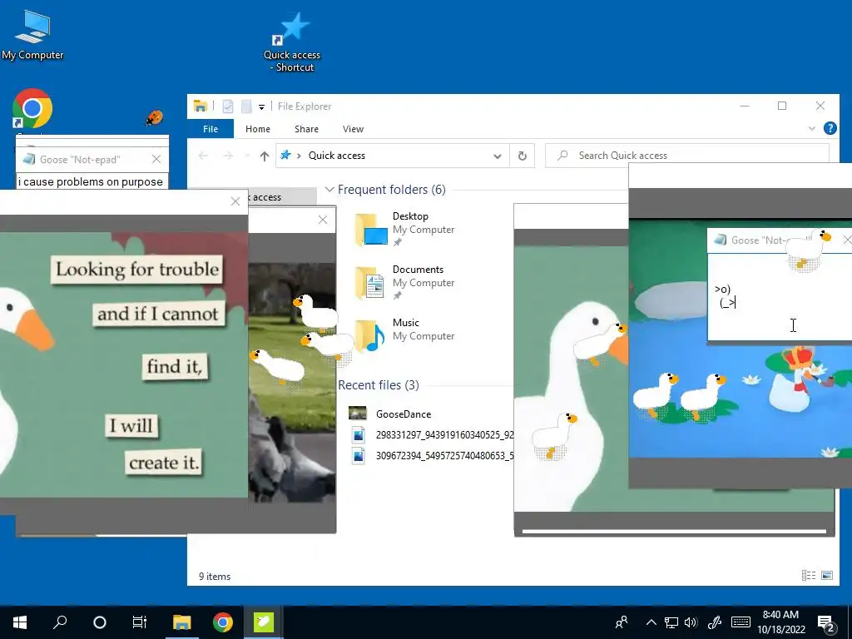
Task: Switch to Details view layout icon
Action: point(809,576)
